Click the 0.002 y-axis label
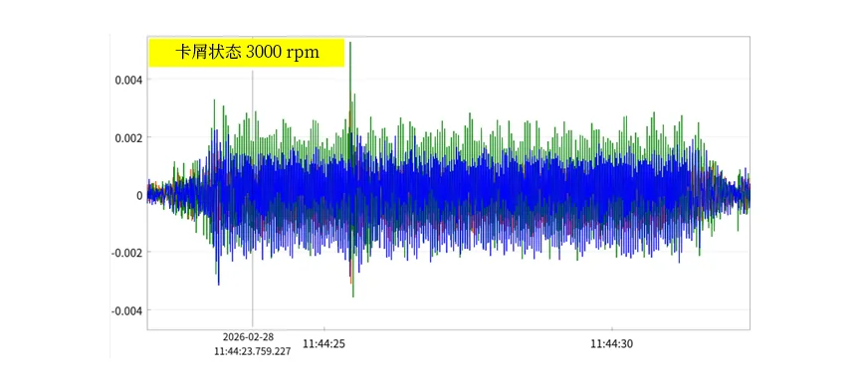The height and width of the screenshot is (390, 860). [x=128, y=137]
